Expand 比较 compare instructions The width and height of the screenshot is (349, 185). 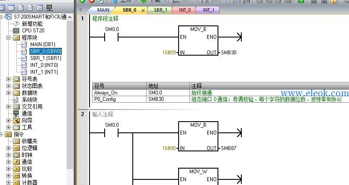(9, 169)
